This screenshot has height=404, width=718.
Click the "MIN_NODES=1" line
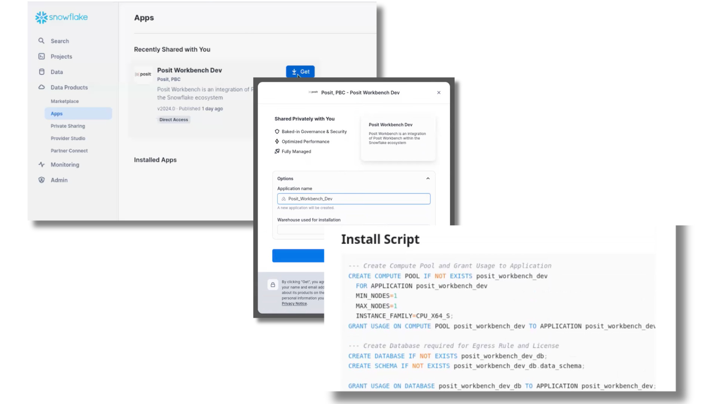pos(376,296)
